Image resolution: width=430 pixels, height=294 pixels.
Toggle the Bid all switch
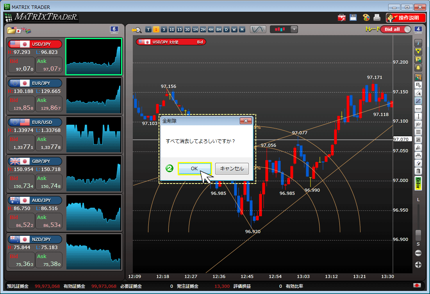(396, 29)
